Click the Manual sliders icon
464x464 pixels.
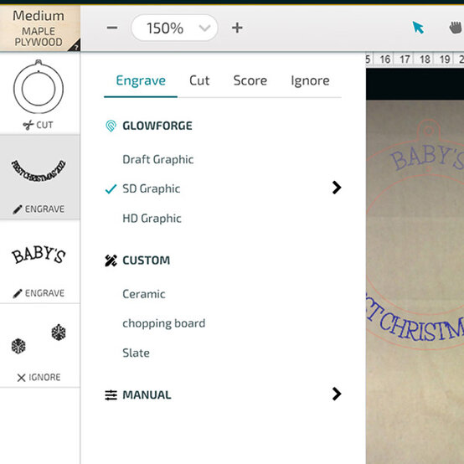point(111,395)
